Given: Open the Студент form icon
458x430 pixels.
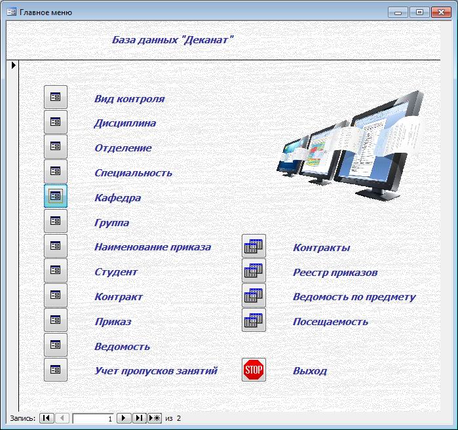Looking at the screenshot, I should coord(56,271).
